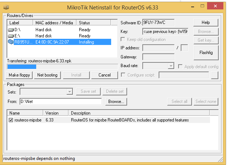Click the IP address field
The image size is (227, 165).
pos(158,48)
